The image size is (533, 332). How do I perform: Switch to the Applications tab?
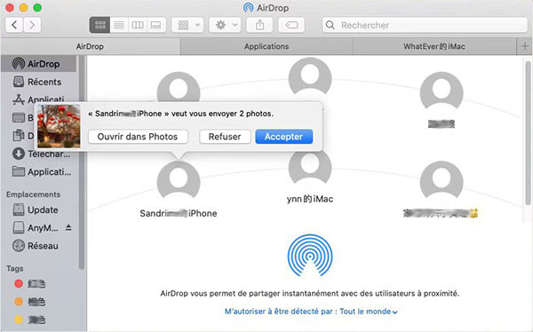pyautogui.click(x=266, y=46)
